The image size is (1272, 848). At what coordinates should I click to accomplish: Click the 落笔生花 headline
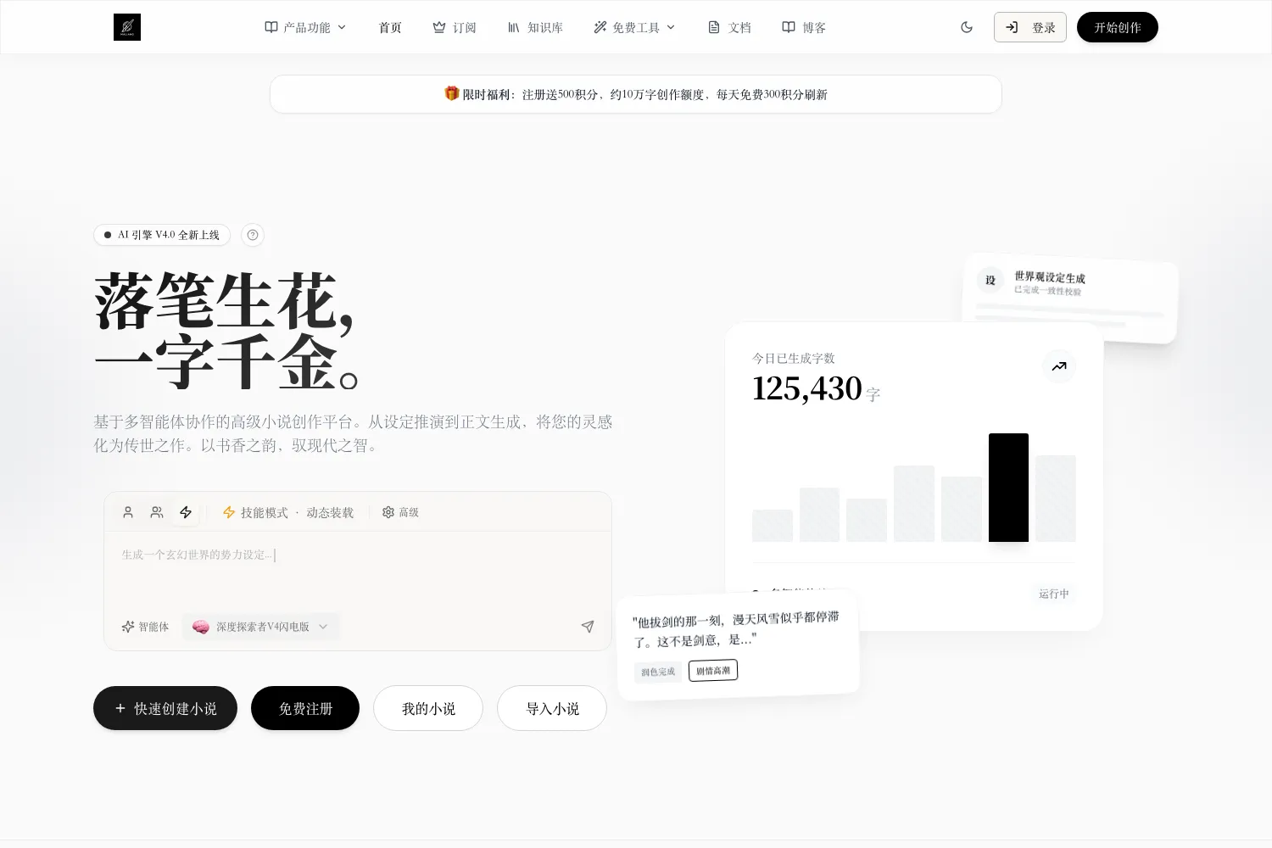pos(225,301)
